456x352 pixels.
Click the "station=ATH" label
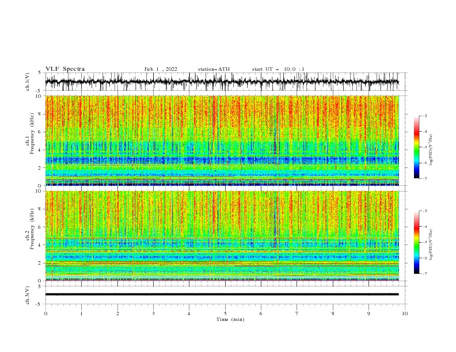pyautogui.click(x=214, y=69)
